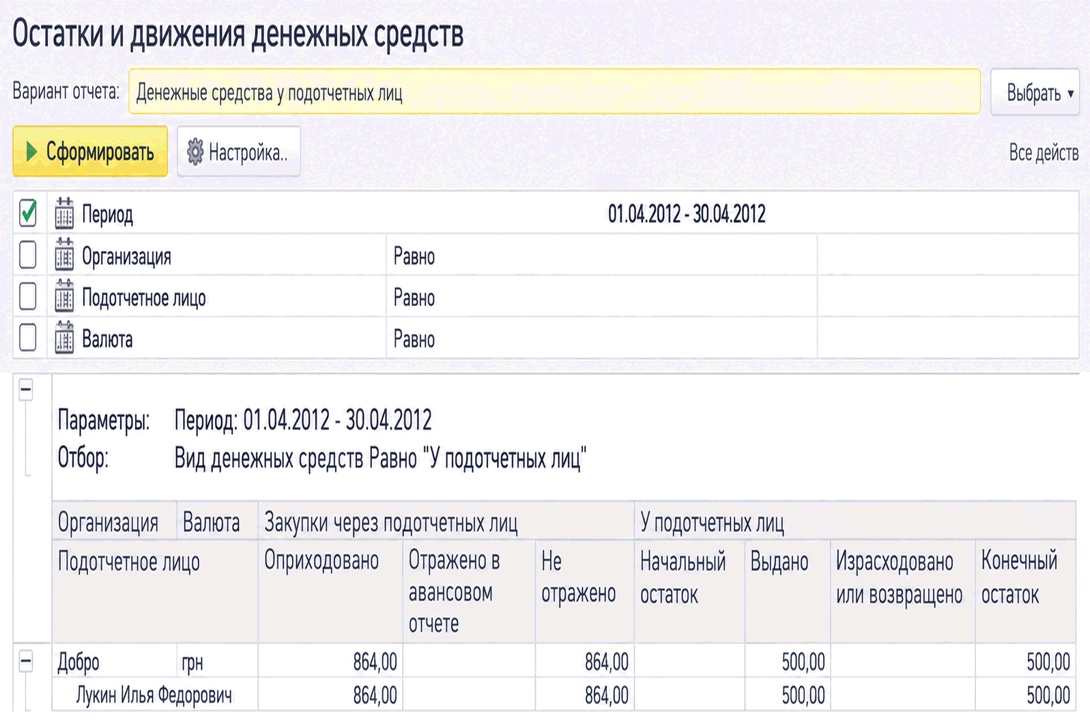
Task: Enable the Подотчетное лицо filter checkbox
Action: (x=28, y=297)
